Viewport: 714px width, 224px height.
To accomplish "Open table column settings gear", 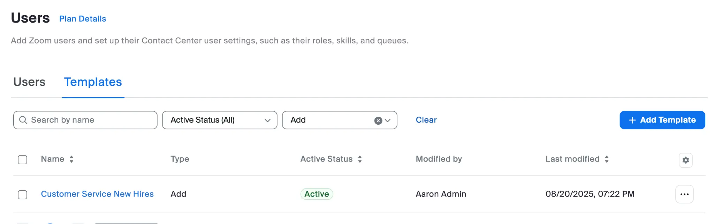I will coord(685,160).
